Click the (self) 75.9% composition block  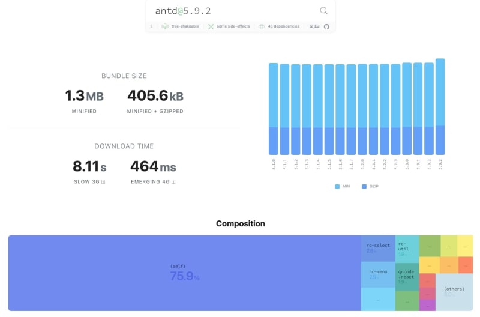185,273
